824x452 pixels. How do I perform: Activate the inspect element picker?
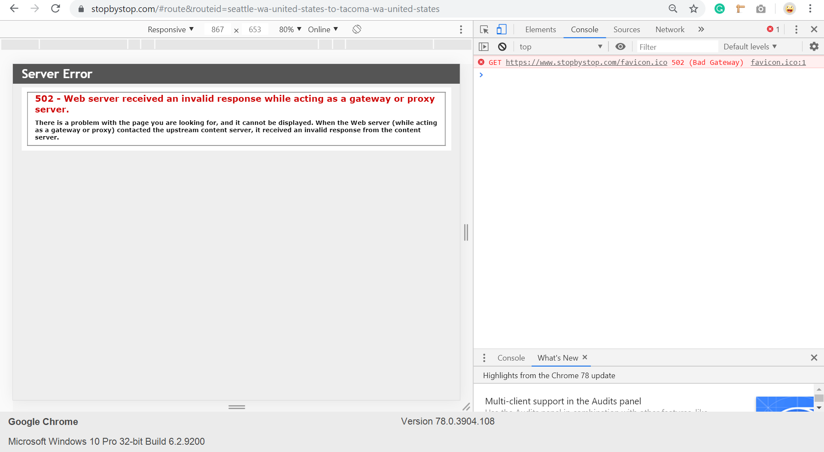pos(484,29)
